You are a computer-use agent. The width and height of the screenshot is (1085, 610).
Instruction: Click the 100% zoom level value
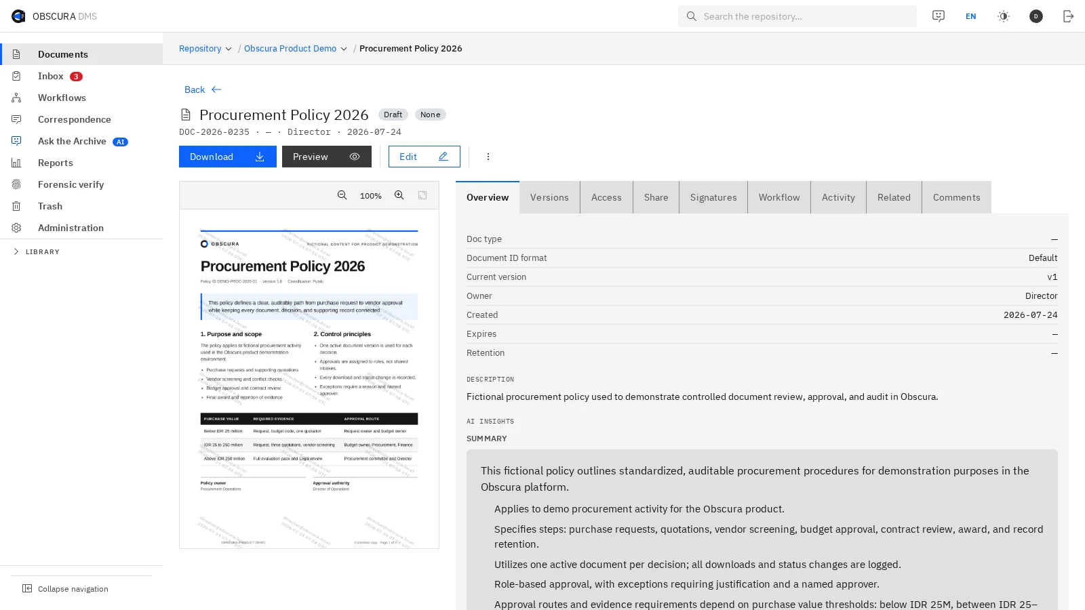pyautogui.click(x=371, y=196)
